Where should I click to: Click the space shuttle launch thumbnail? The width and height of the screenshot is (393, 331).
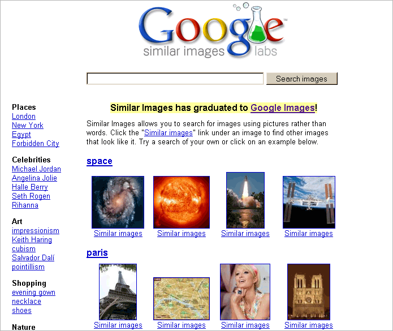click(x=245, y=200)
